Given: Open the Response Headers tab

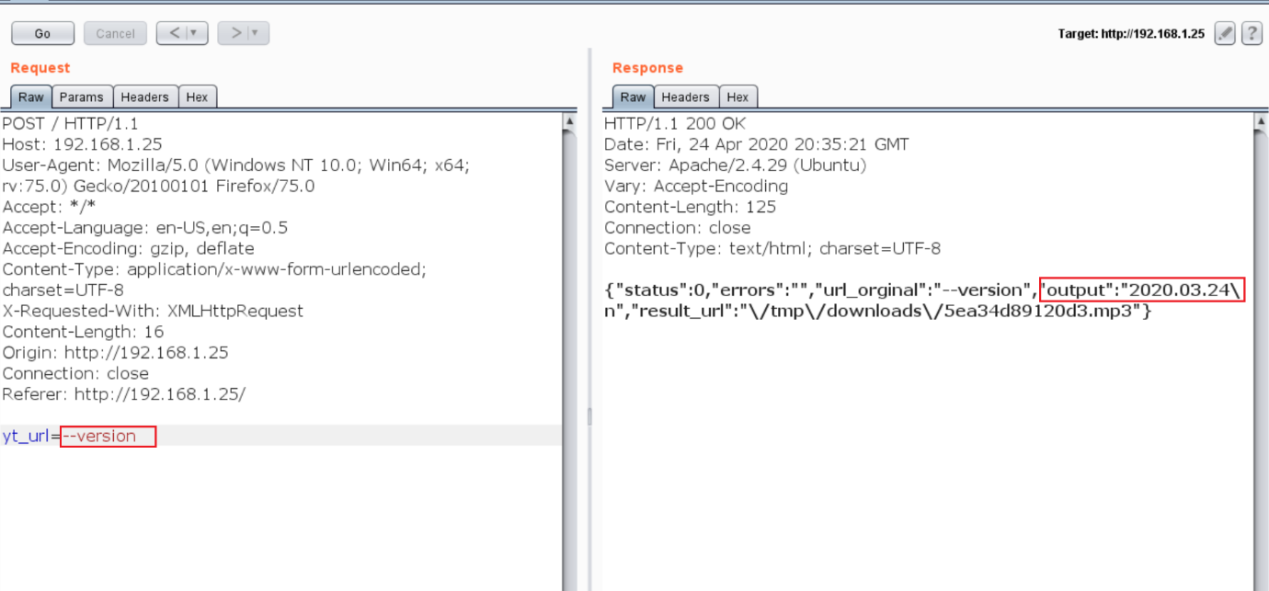Looking at the screenshot, I should click(685, 97).
